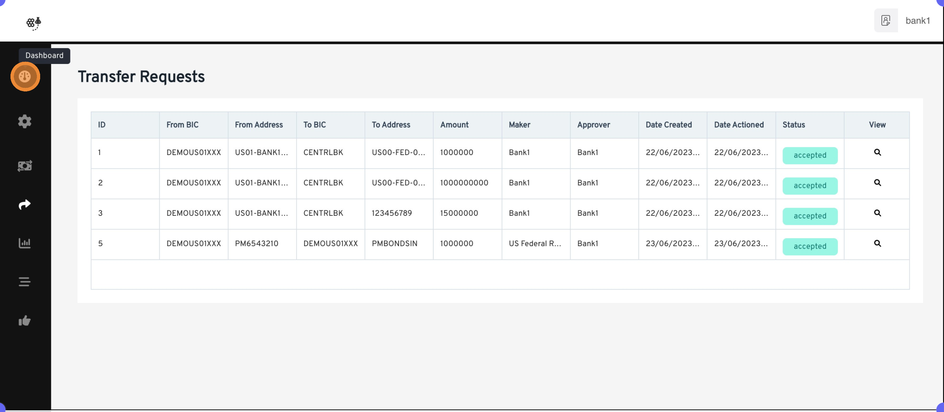Click the ID column header
The height and width of the screenshot is (412, 944).
[x=125, y=125]
